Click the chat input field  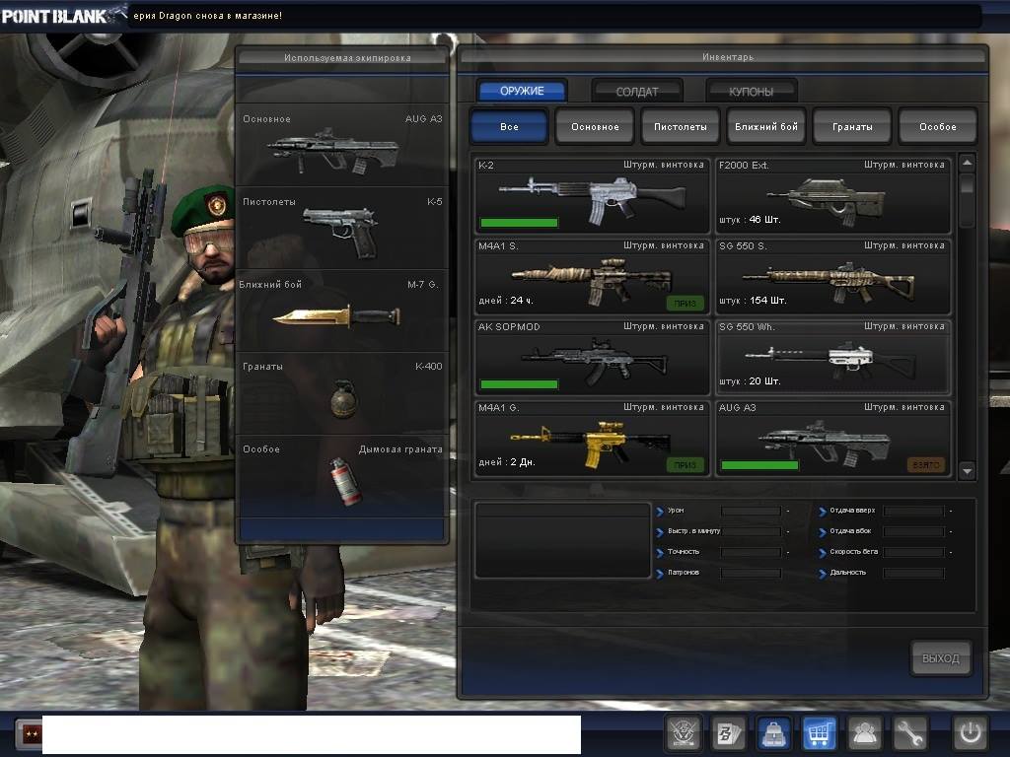[312, 733]
